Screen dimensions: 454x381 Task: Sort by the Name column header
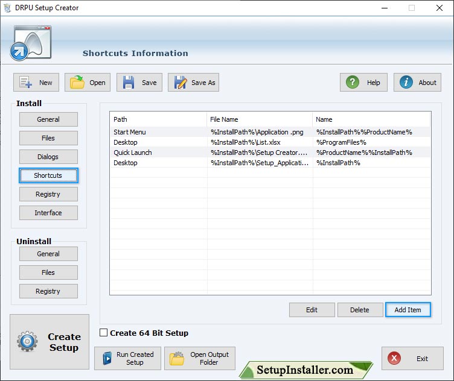point(372,119)
